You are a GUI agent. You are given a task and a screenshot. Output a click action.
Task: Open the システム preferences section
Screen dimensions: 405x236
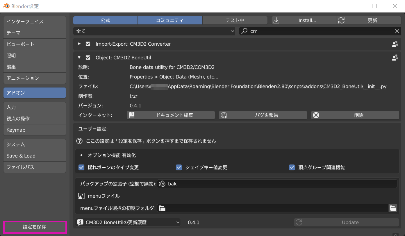[x=35, y=144]
